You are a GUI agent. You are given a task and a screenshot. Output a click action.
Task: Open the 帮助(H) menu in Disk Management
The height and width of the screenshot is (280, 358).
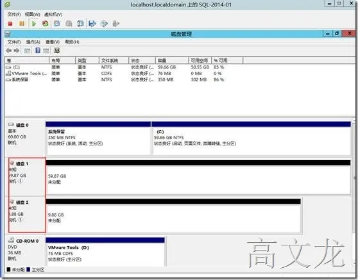72,42
